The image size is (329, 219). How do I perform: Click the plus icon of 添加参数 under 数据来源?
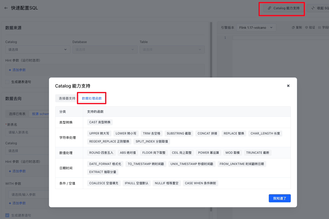click(10, 70)
